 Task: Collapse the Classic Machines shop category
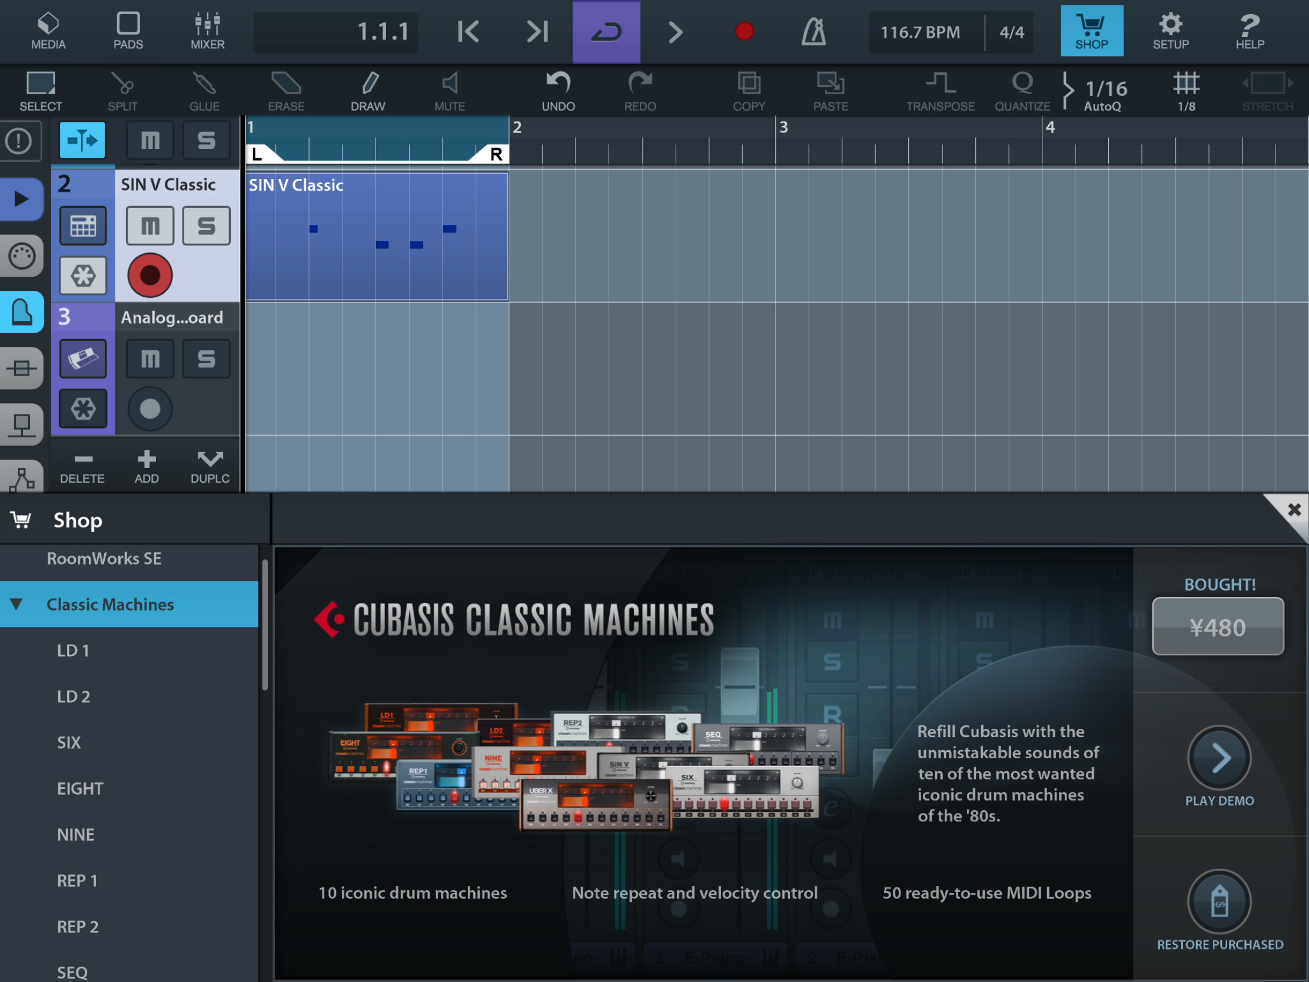(x=16, y=604)
